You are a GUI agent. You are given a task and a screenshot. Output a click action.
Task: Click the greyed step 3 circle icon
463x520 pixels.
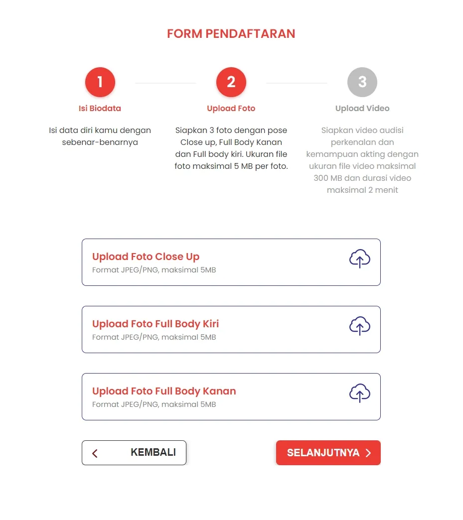point(362,82)
